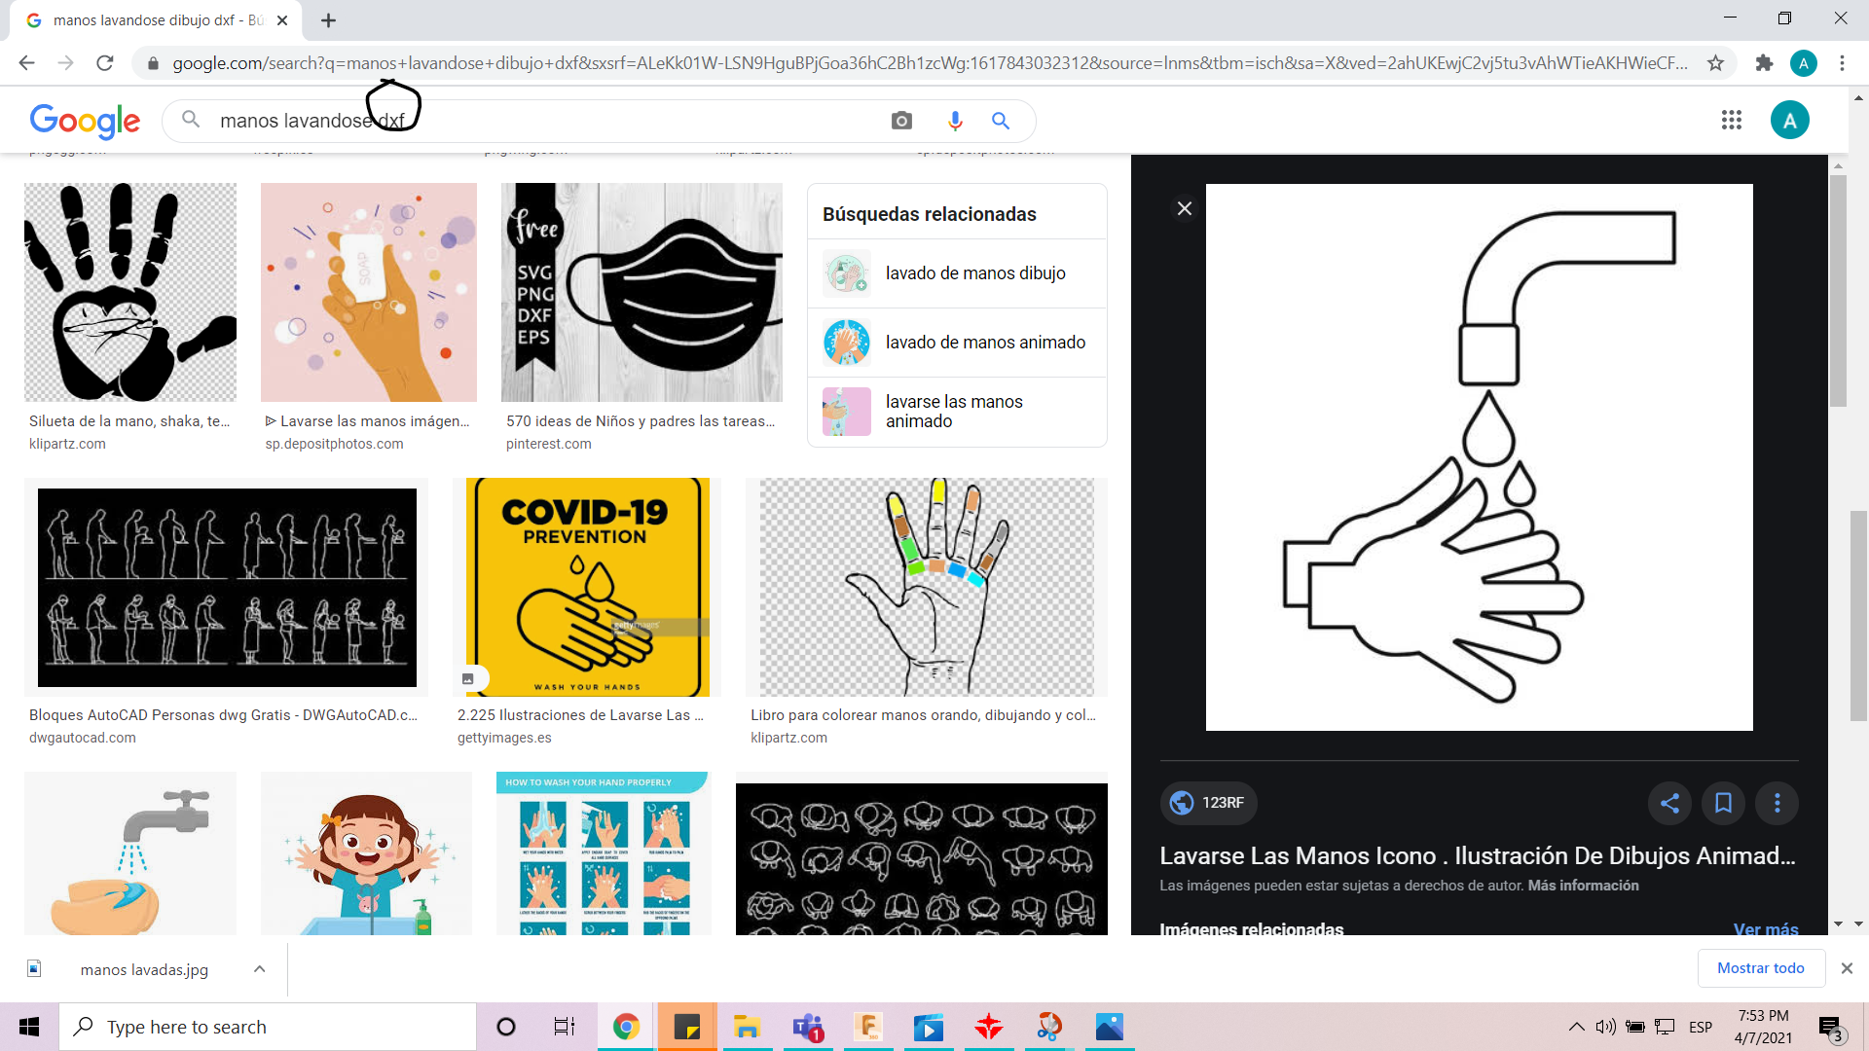Click the share icon on the preview panel
The image size is (1869, 1051).
(1668, 802)
